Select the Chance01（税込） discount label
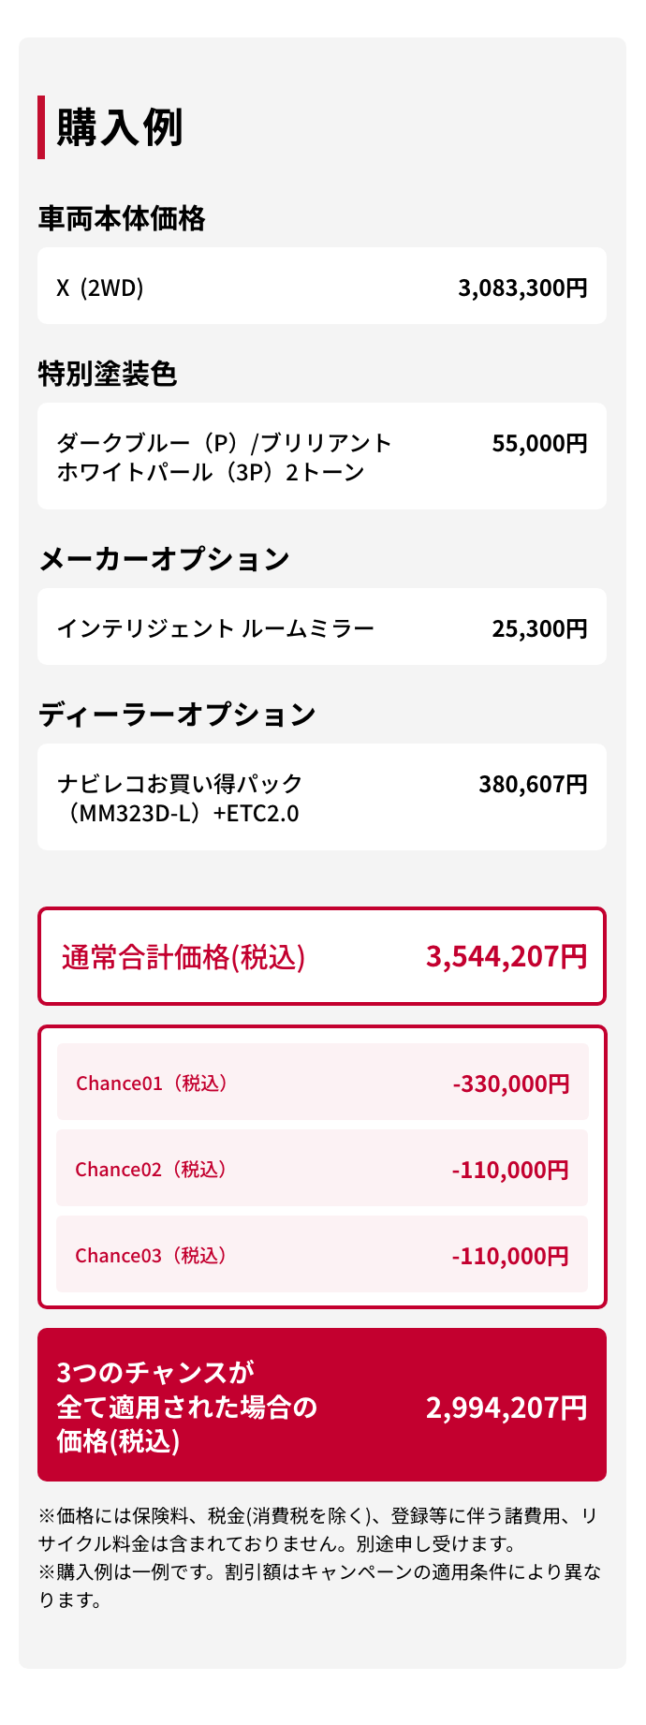The image size is (646, 1725). pos(153,1083)
